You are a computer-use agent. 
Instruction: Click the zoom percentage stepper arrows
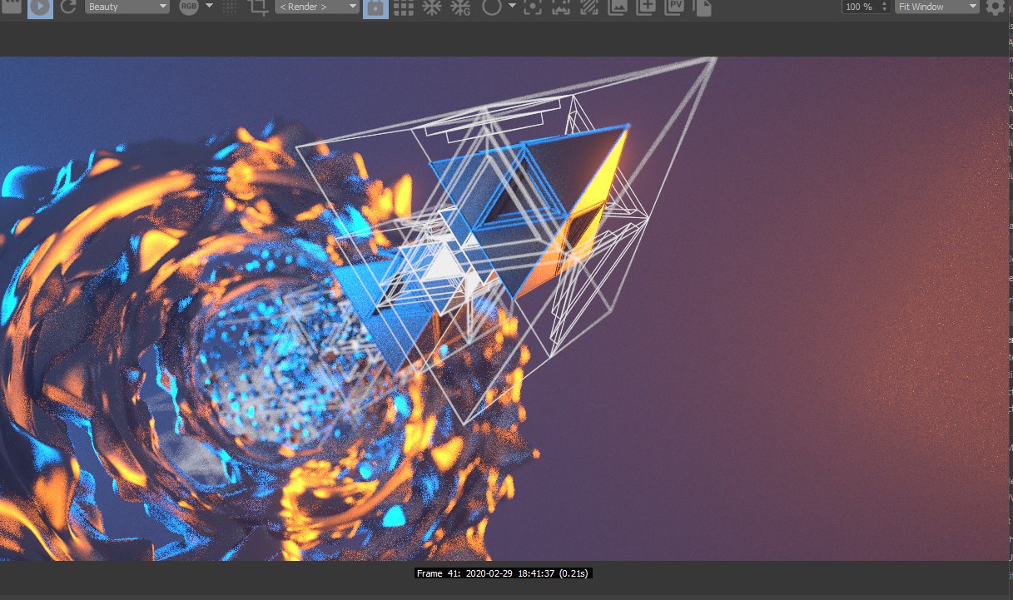[885, 7]
